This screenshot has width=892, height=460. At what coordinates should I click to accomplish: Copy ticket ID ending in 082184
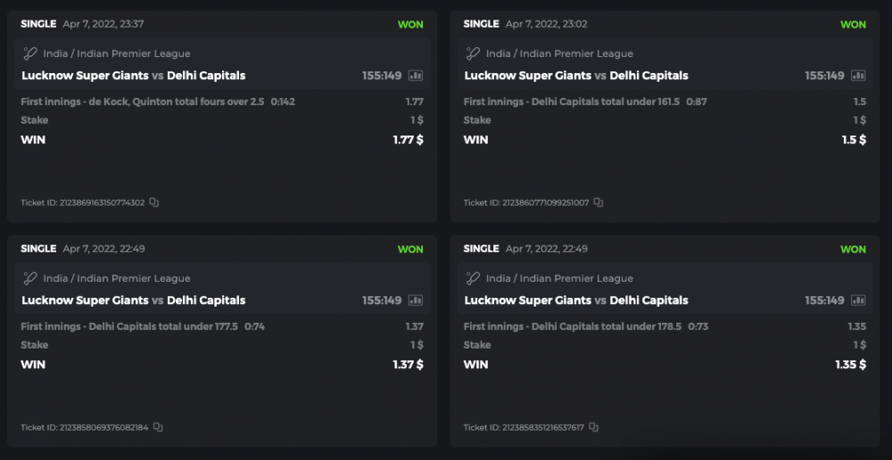(158, 427)
